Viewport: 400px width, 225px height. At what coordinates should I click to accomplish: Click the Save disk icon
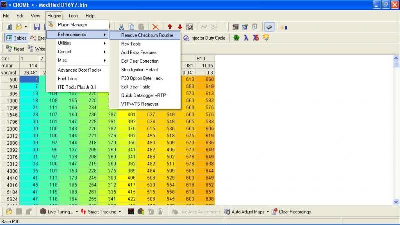pyautogui.click(x=37, y=26)
